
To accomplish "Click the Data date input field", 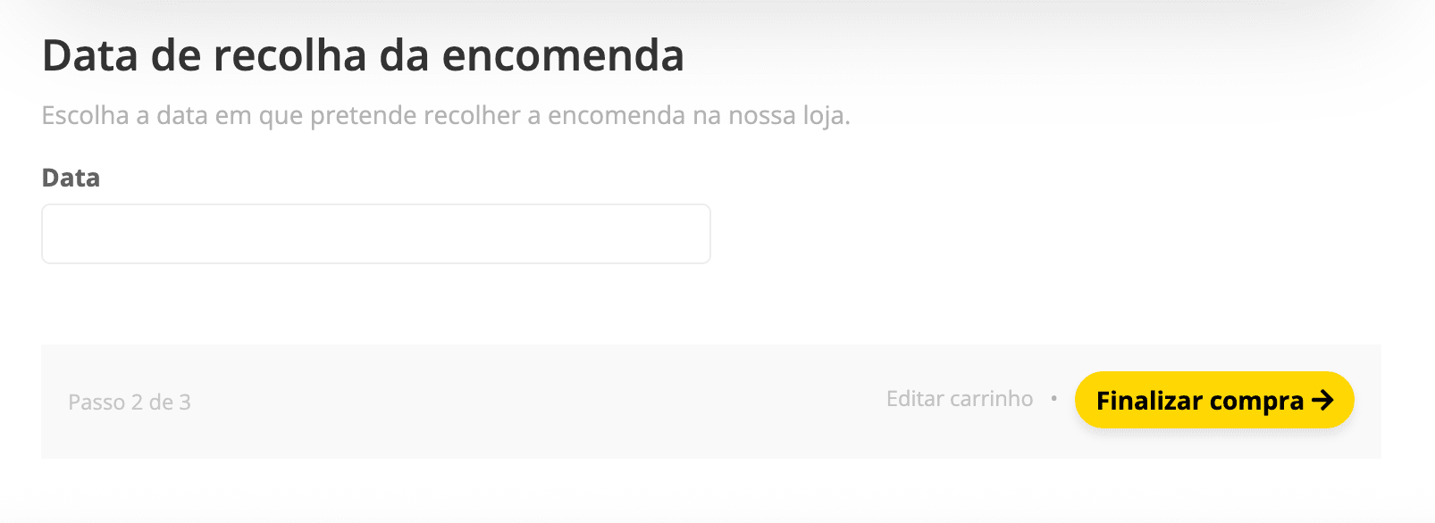I will (375, 234).
